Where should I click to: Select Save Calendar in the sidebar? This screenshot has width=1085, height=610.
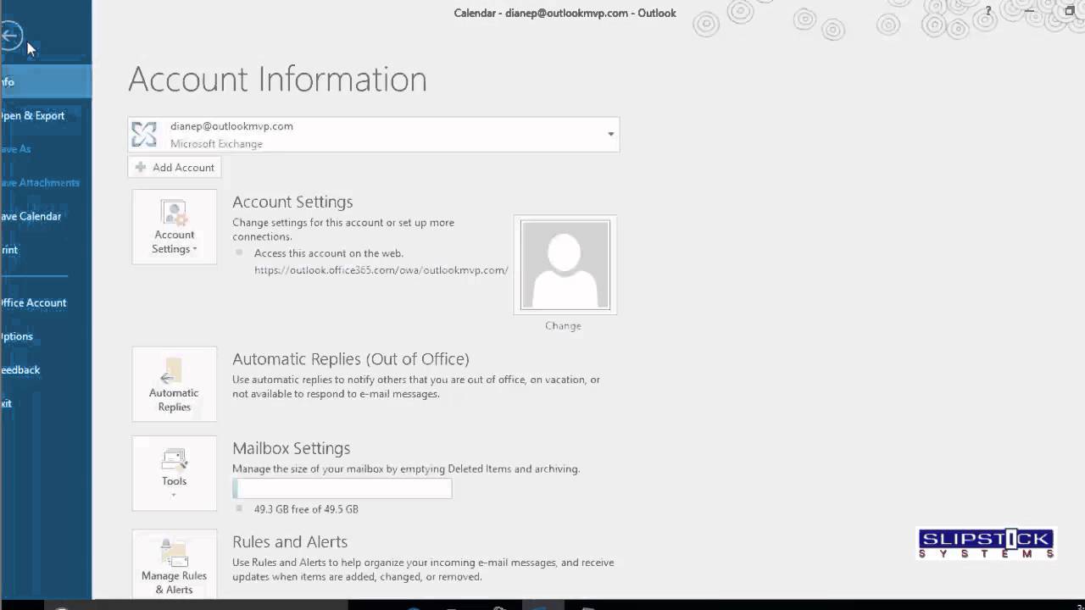point(46,217)
